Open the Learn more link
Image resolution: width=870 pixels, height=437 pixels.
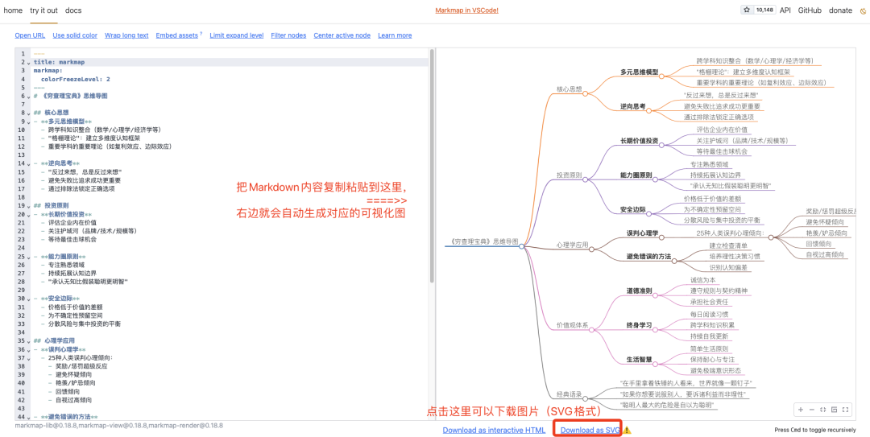[x=395, y=35]
